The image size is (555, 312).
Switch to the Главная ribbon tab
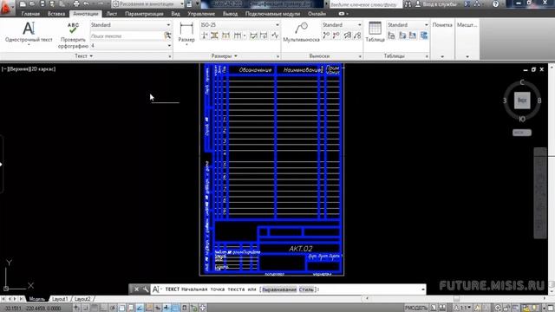pos(30,14)
